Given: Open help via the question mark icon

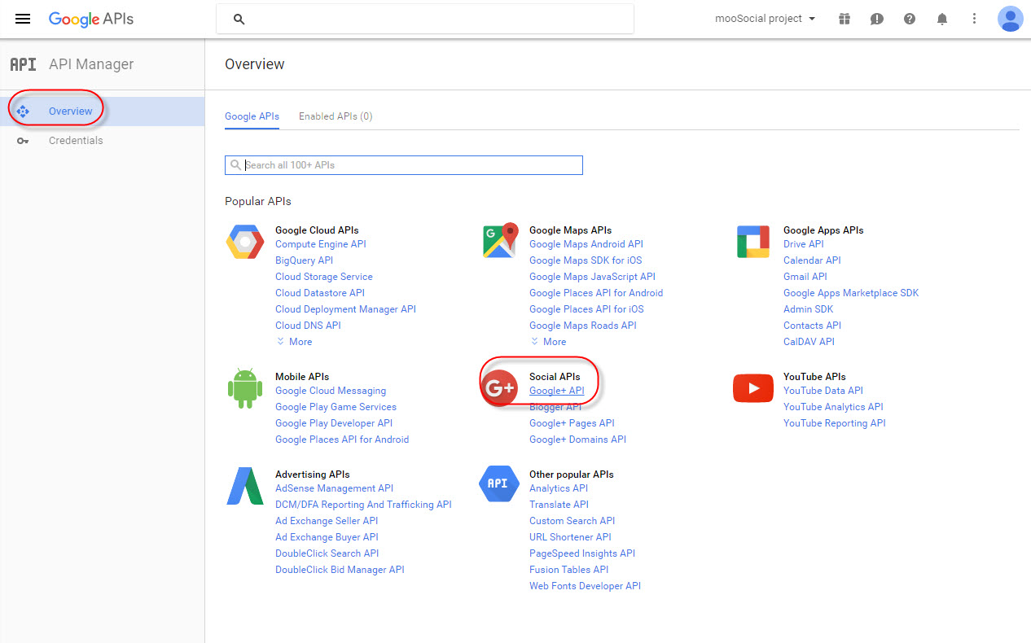Looking at the screenshot, I should (910, 19).
